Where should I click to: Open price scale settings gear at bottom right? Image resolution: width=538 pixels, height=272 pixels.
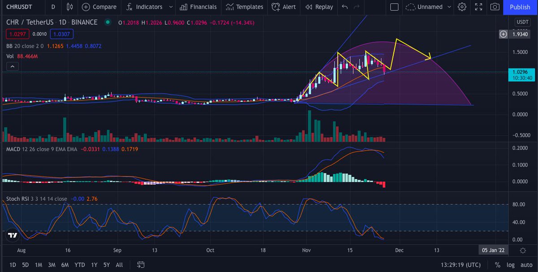[x=523, y=250]
